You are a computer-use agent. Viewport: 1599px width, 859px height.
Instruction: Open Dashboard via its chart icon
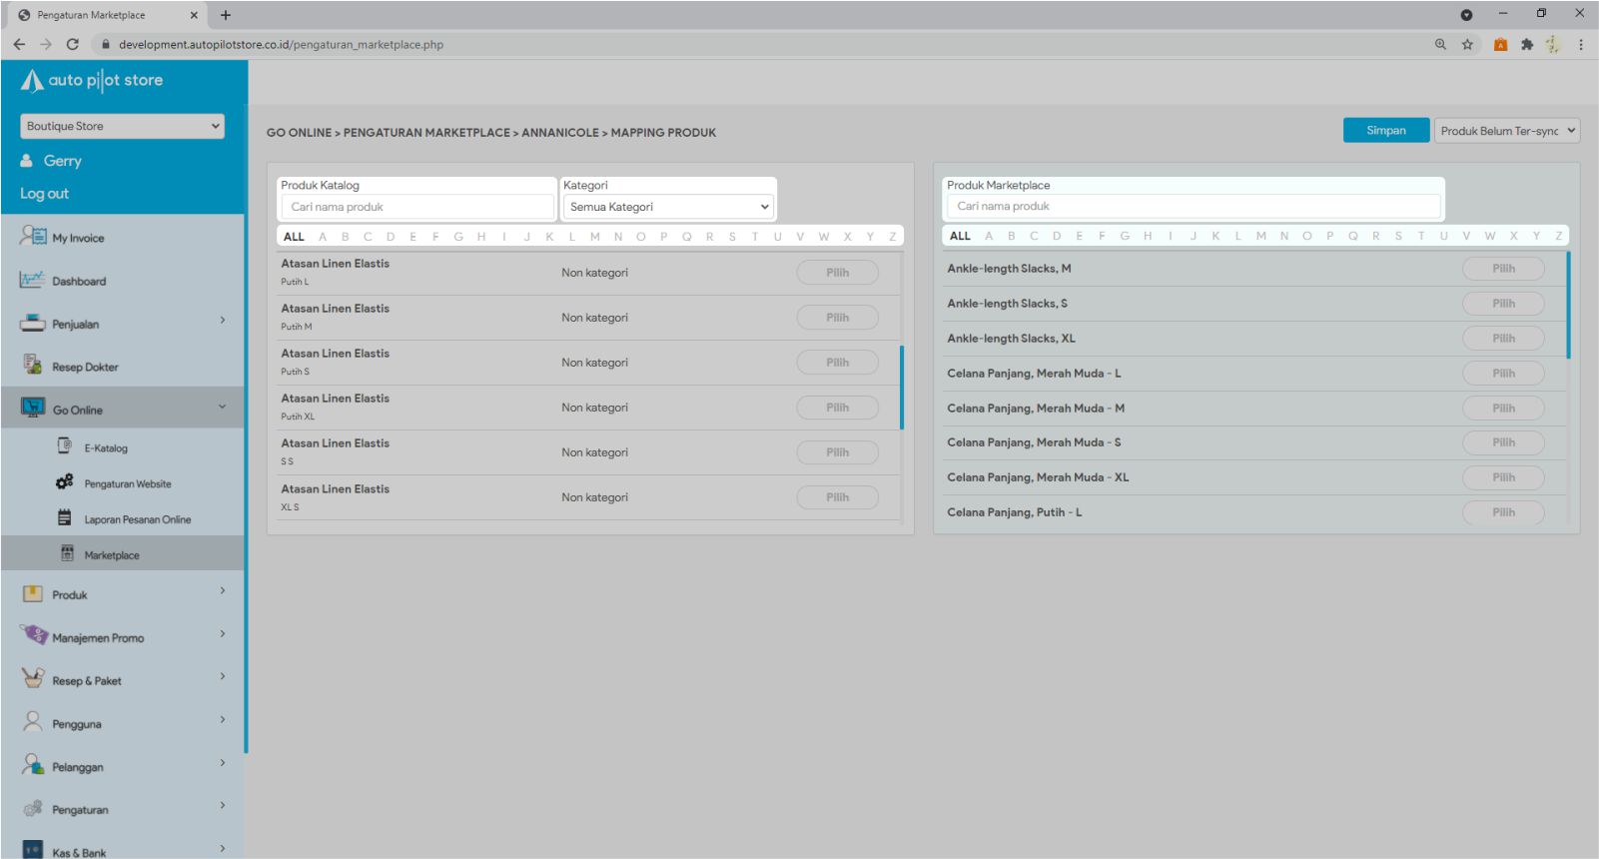32,281
